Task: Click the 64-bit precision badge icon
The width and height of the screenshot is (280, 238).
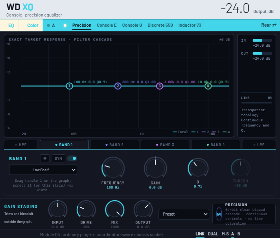Action: click(219, 214)
